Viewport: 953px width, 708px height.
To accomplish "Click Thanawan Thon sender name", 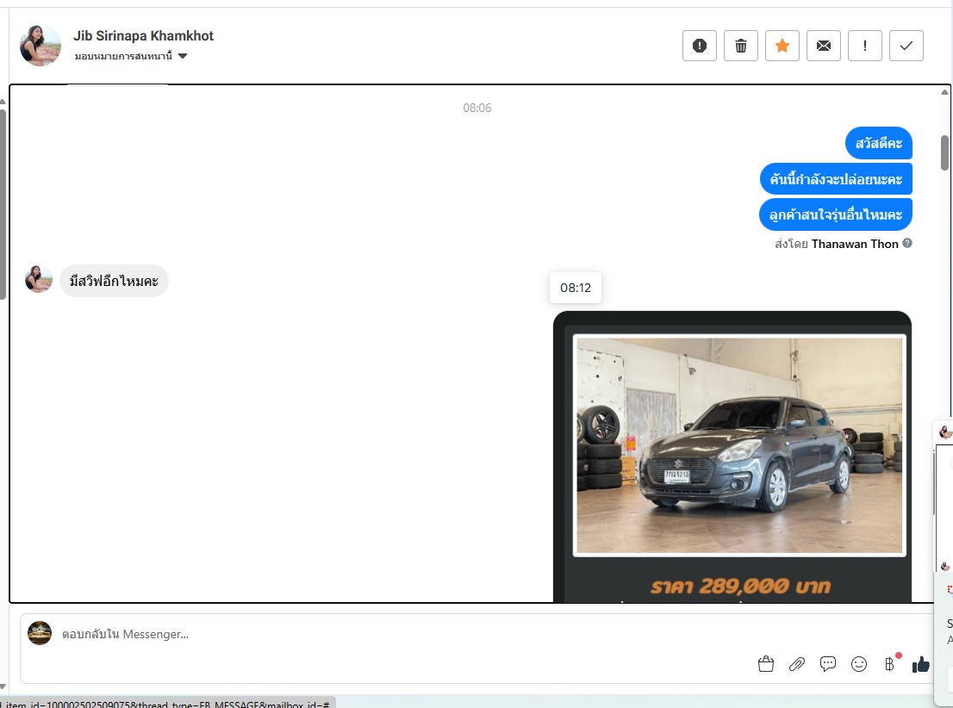I will pyautogui.click(x=855, y=244).
